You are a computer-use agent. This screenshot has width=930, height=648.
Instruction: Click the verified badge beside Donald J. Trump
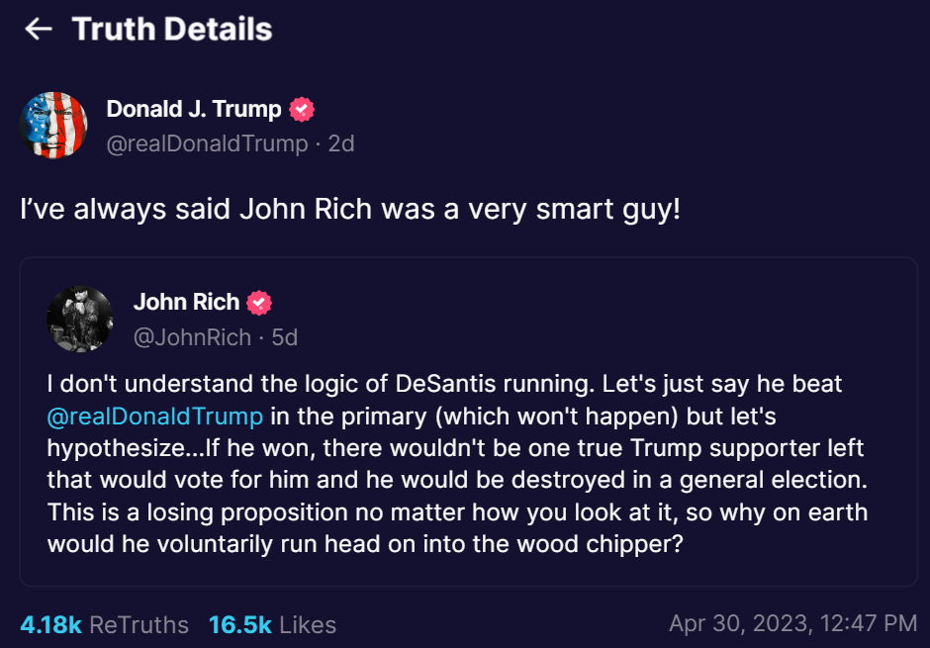(x=302, y=110)
